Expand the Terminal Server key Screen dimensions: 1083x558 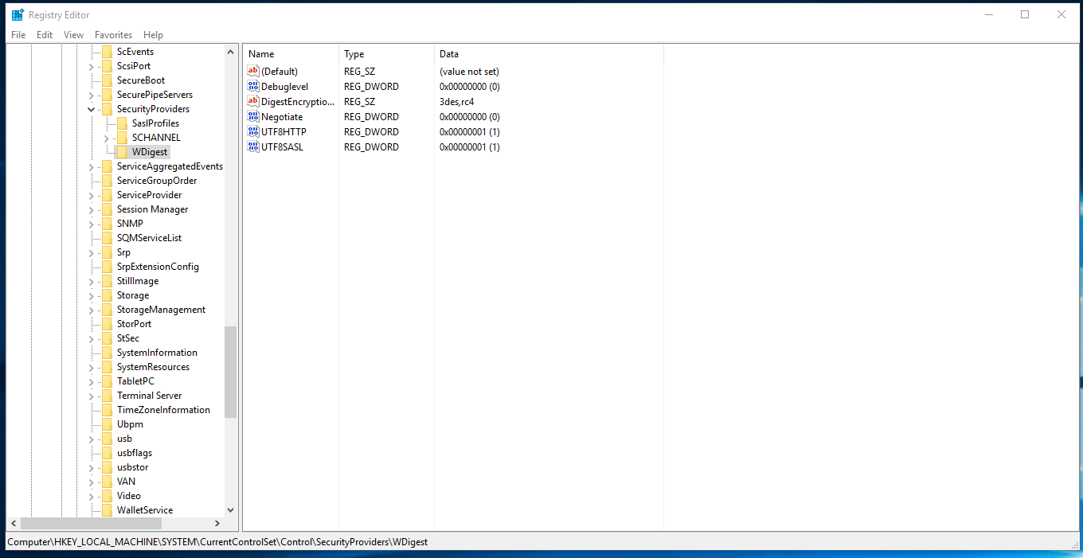point(92,396)
